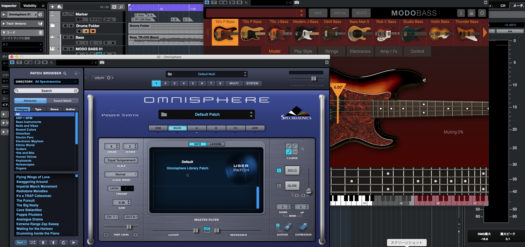Click the MODO BASS info icon
The width and height of the screenshot is (525, 247).
click(461, 13)
